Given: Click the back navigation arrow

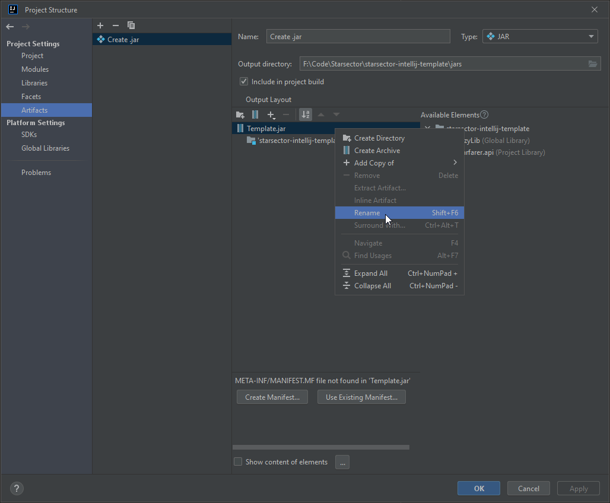Looking at the screenshot, I should tap(10, 27).
